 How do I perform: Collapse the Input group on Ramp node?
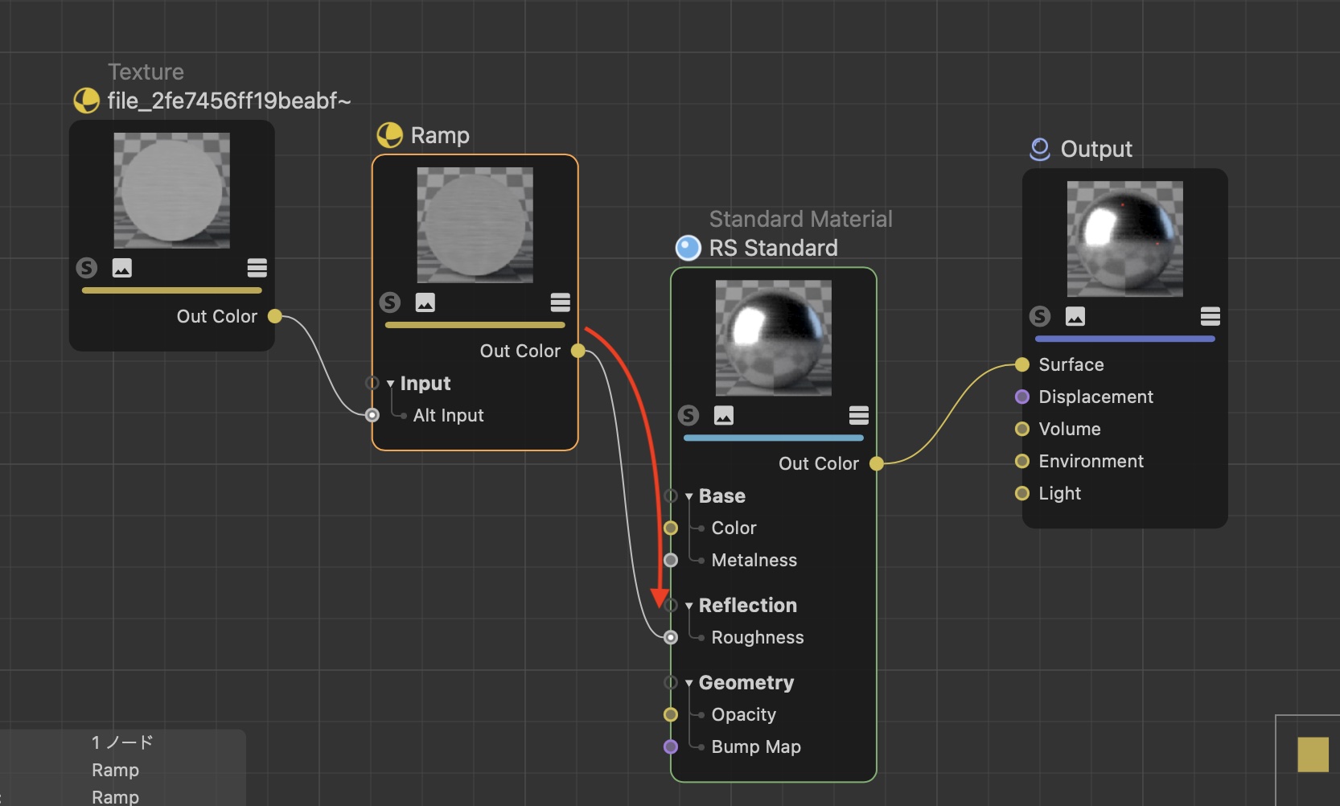pyautogui.click(x=391, y=384)
